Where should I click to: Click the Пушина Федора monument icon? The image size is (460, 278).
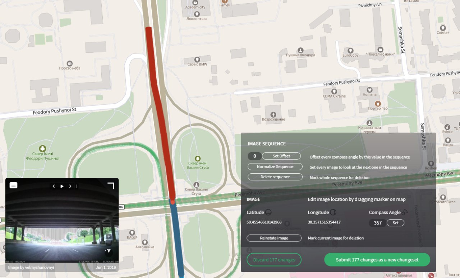point(301,50)
